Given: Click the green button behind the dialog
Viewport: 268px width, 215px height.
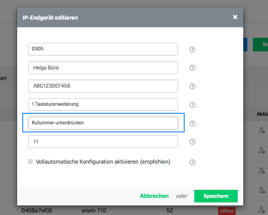Looking at the screenshot, I should point(260,44).
